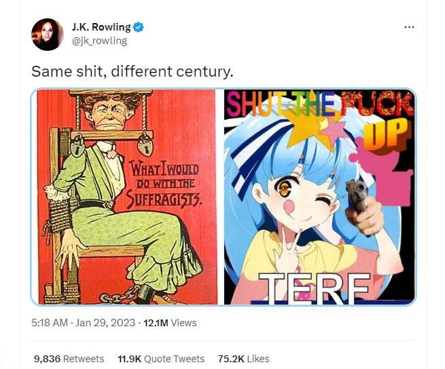445x369 pixels.
Task: Click the tweet text 'Same shit, different century.'
Action: (132, 71)
